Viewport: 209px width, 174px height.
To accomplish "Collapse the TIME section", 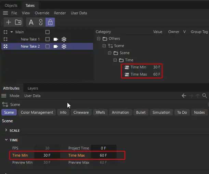I will point(6,140).
